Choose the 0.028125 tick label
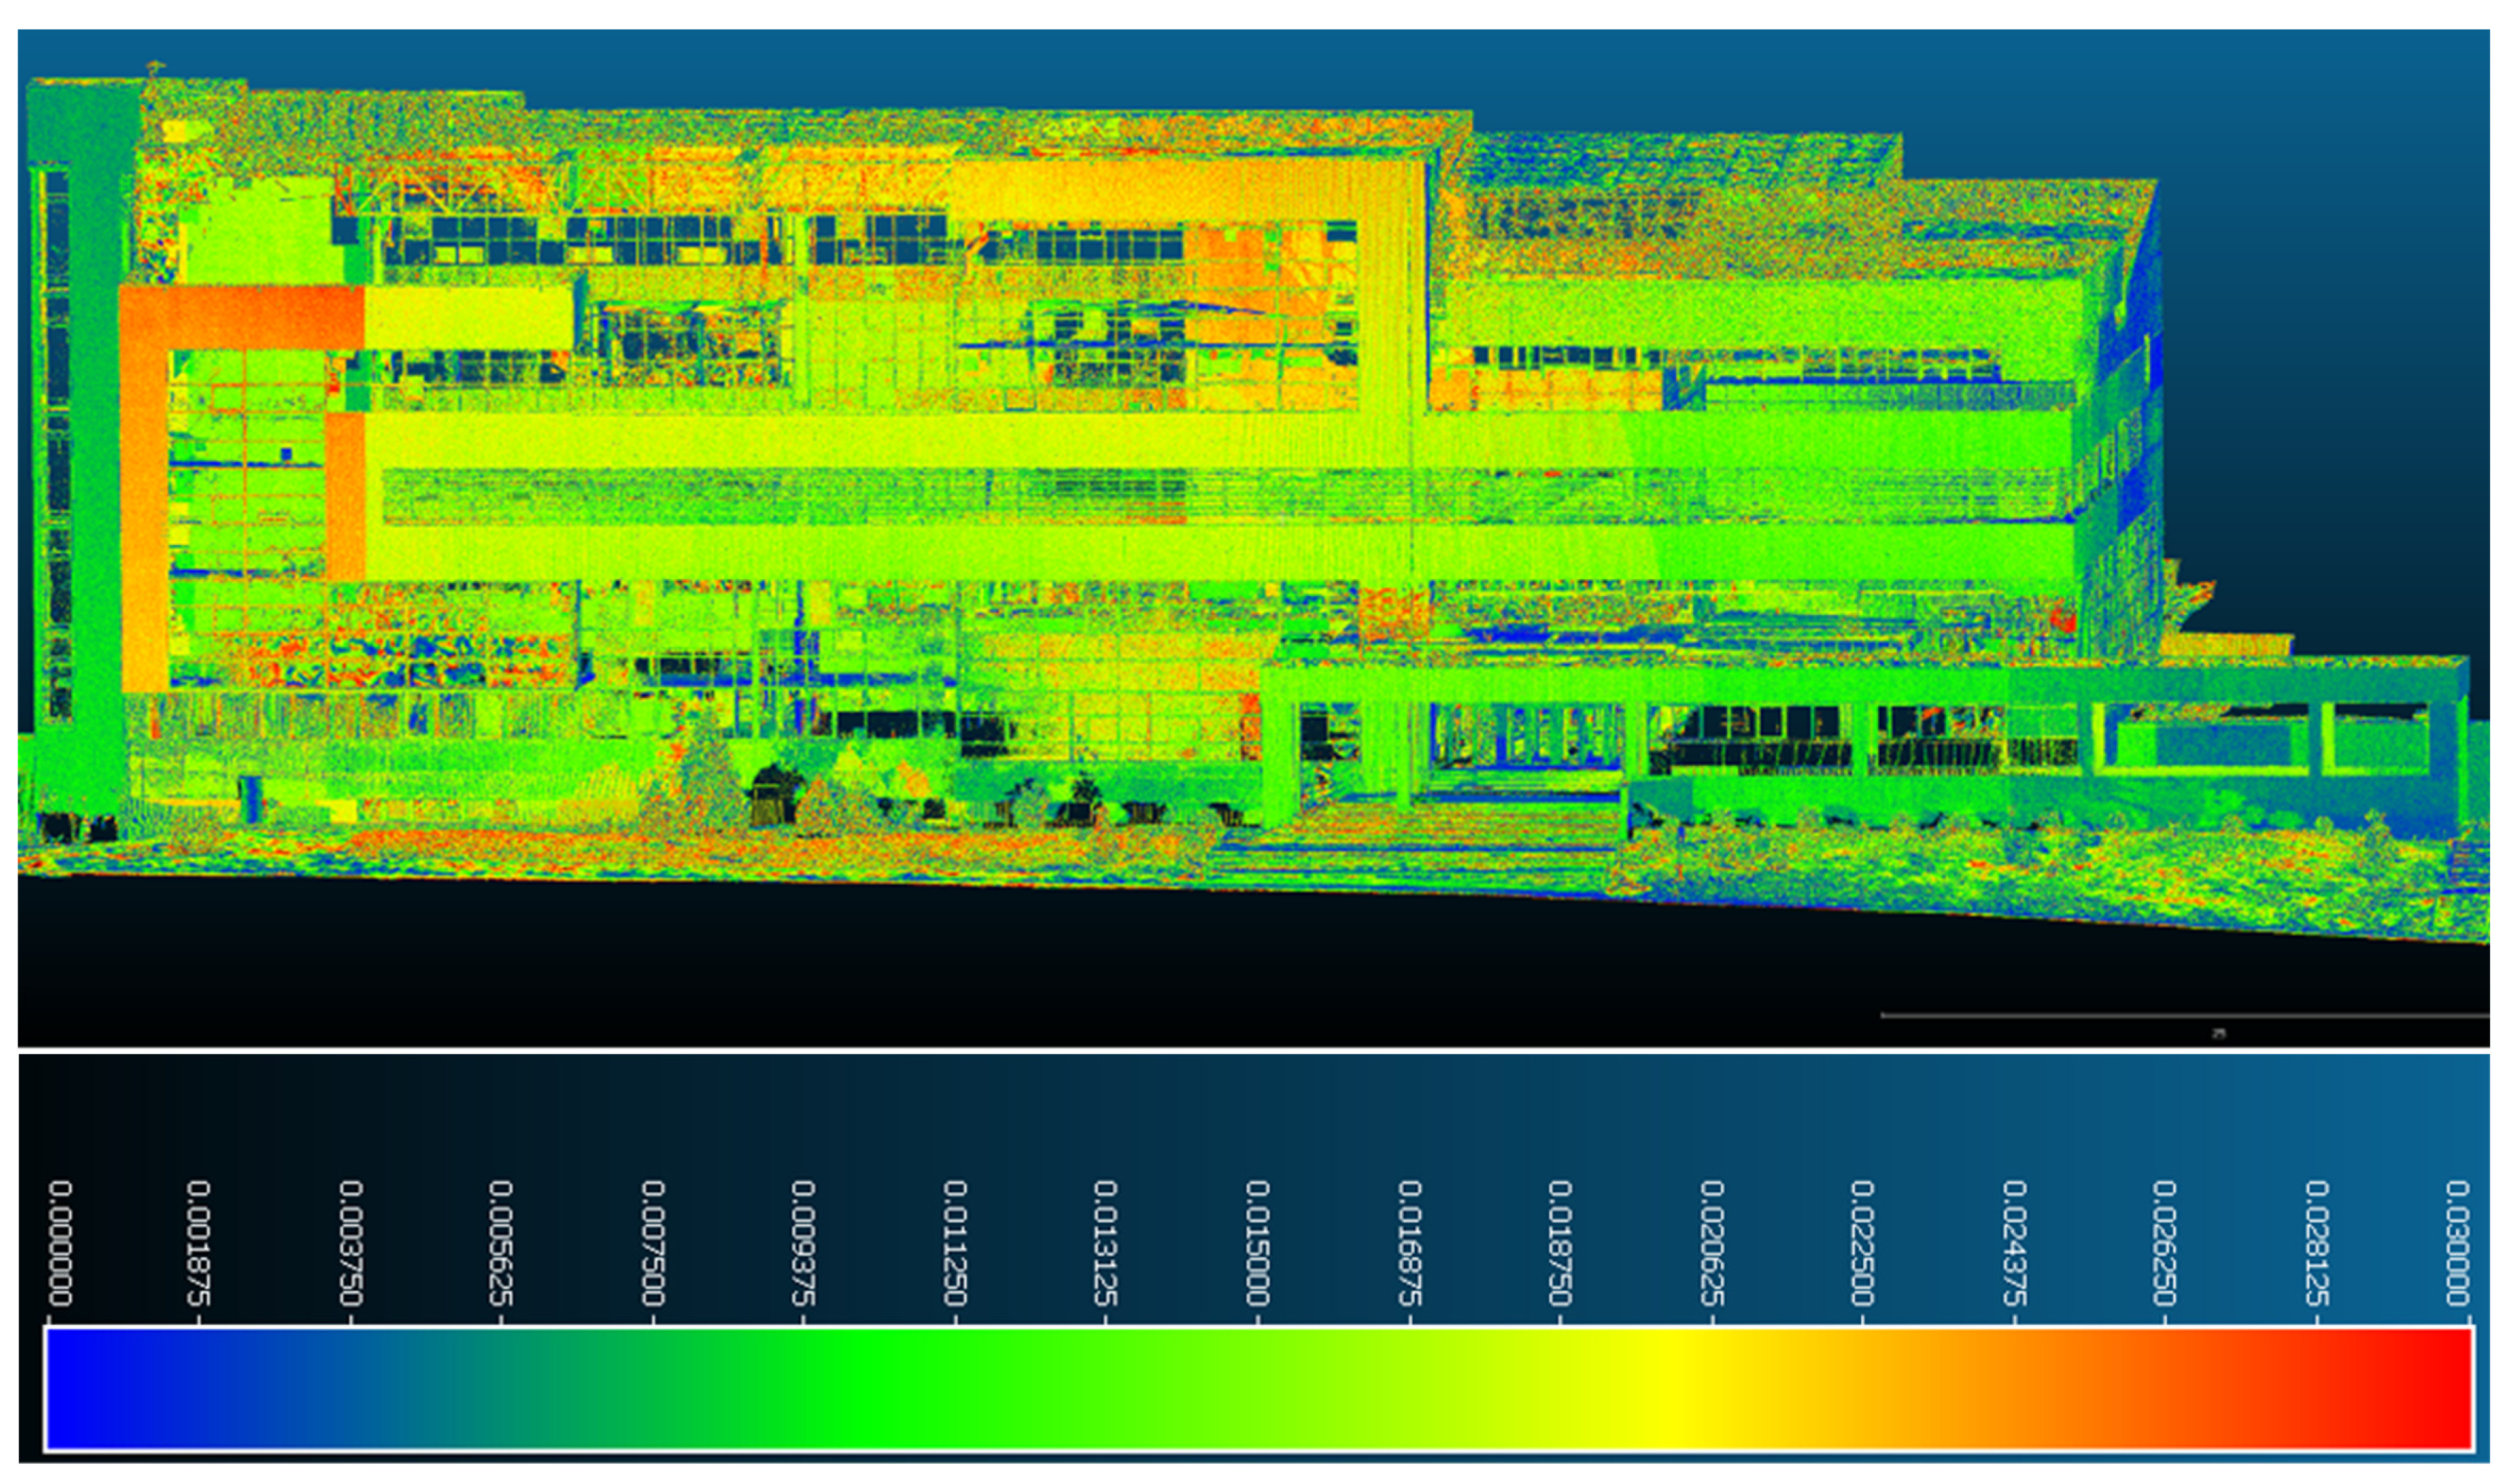Image resolution: width=2510 pixels, height=1484 pixels. coord(2317,1243)
